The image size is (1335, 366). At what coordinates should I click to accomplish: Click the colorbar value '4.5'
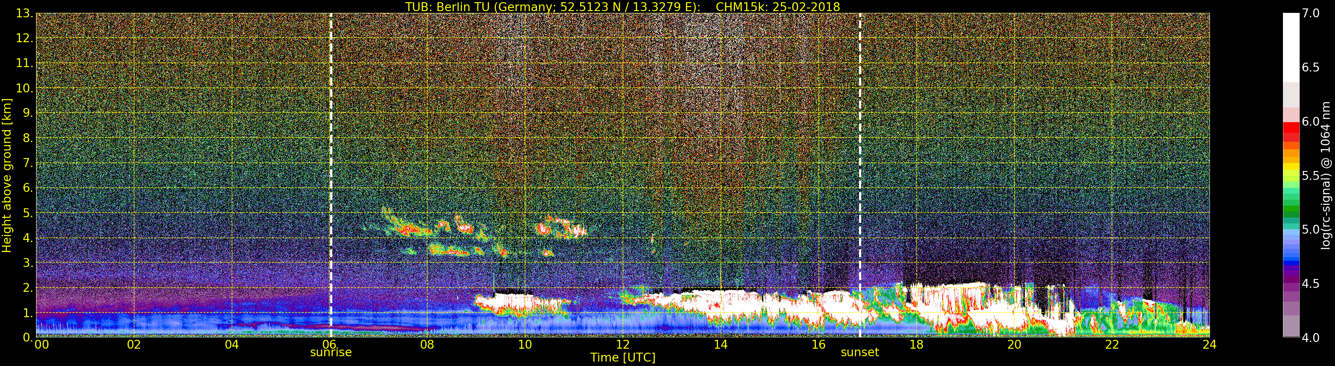click(1311, 284)
